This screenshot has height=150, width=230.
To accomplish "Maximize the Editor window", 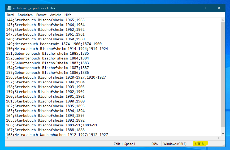I will coord(207,8).
